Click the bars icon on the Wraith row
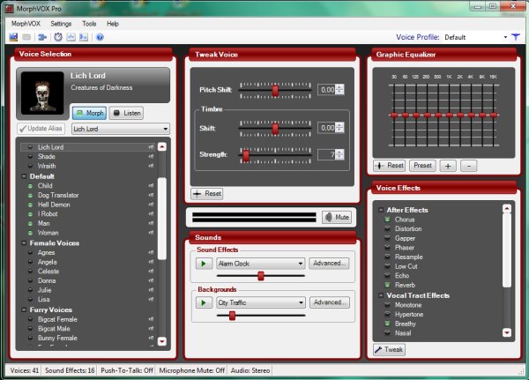 coord(151,166)
